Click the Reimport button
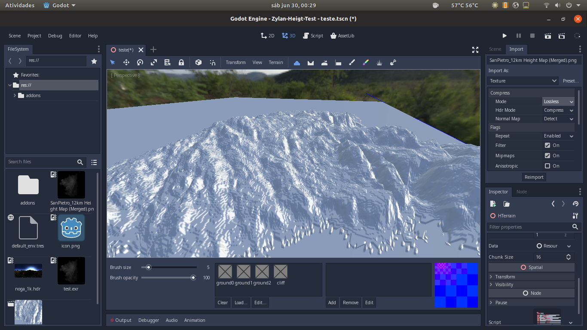Viewport: 587px width, 330px height. (x=534, y=177)
